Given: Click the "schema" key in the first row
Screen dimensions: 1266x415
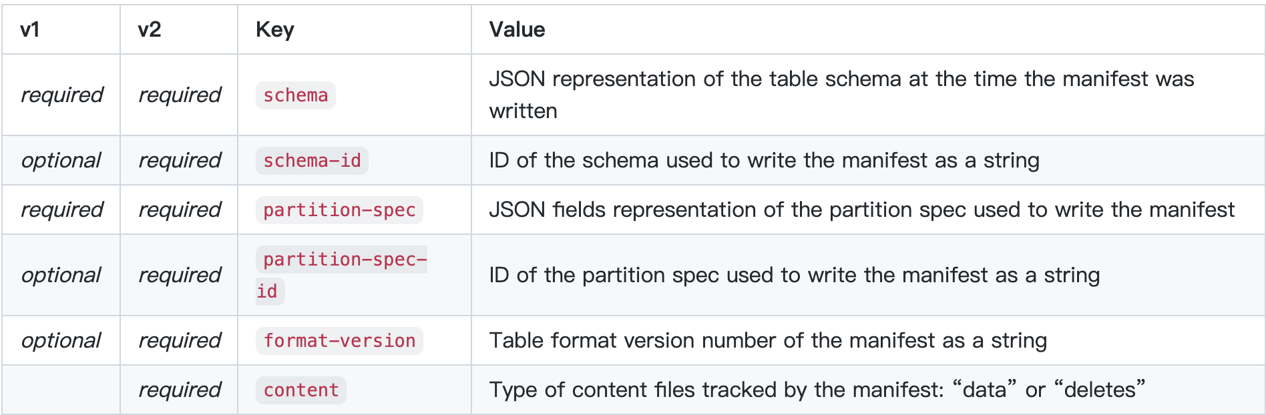Looking at the screenshot, I should [x=295, y=95].
